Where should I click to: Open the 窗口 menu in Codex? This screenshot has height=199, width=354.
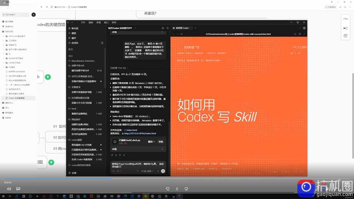(x=106, y=22)
